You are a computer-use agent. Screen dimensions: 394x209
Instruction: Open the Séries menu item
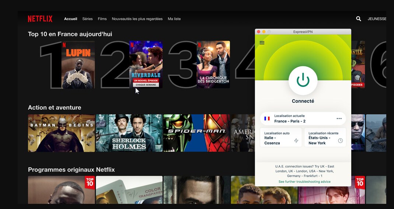click(x=87, y=19)
